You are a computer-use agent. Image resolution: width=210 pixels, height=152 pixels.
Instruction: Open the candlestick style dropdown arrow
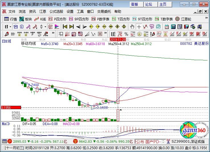click(x=46, y=27)
